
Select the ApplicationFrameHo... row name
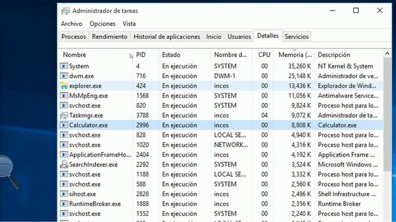point(100,155)
